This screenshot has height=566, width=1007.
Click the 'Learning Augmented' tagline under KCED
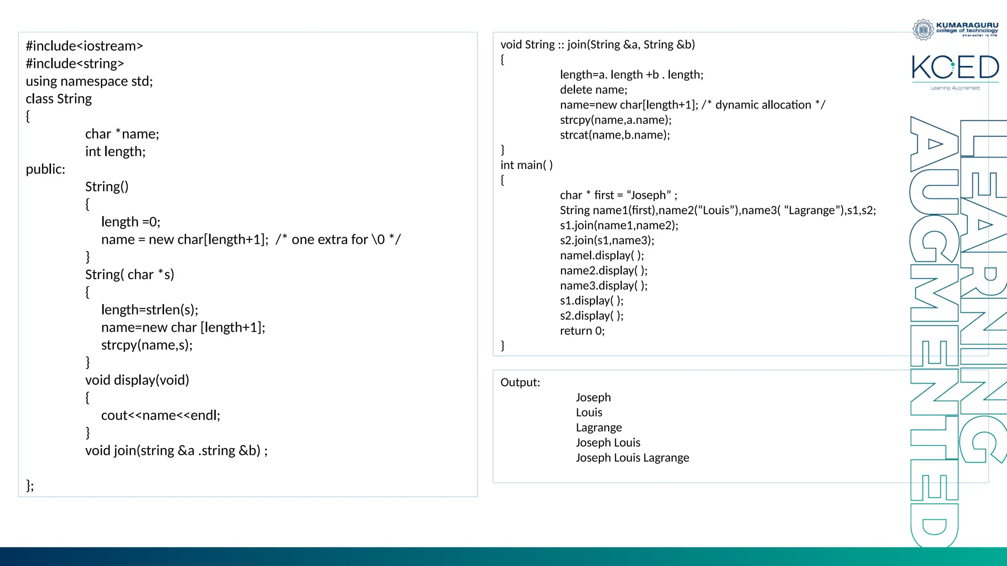click(954, 88)
